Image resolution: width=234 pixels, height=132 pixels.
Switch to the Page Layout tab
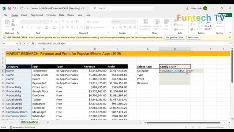pyautogui.click(x=37, y=15)
